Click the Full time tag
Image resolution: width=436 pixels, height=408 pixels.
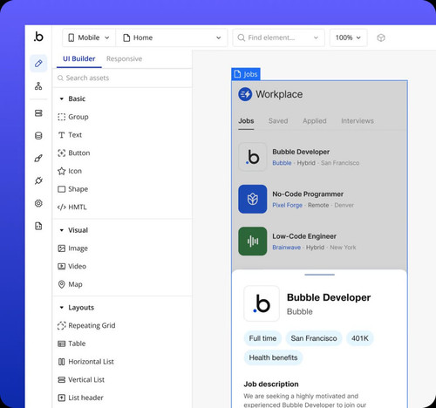coord(262,338)
